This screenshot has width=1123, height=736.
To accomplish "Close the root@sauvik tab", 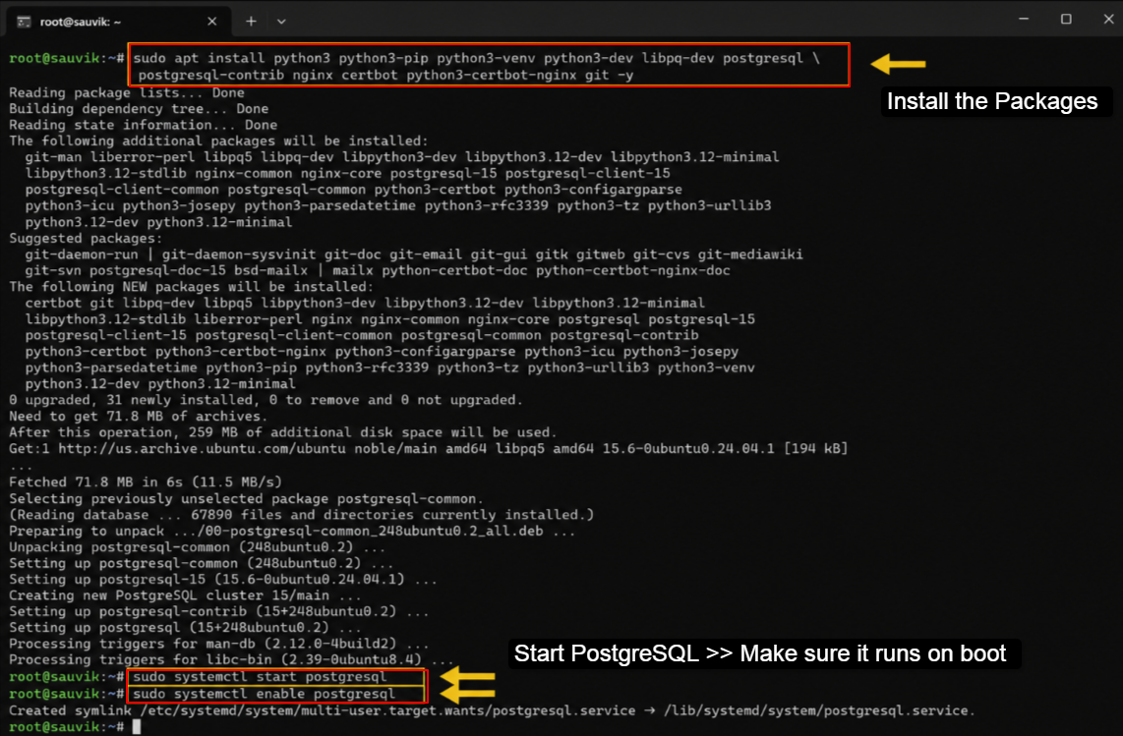I will click(x=212, y=22).
